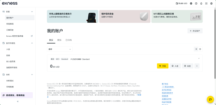
Task: Open Exness 网页交易终端 link
Action: coord(15,36)
